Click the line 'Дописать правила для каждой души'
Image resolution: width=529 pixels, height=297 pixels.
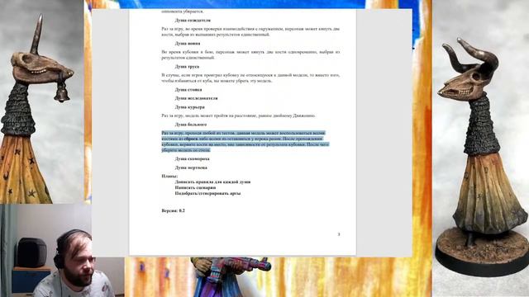[x=212, y=181]
